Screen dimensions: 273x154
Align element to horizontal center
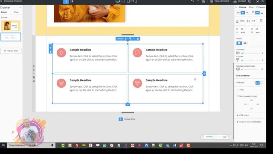(x=243, y=13)
